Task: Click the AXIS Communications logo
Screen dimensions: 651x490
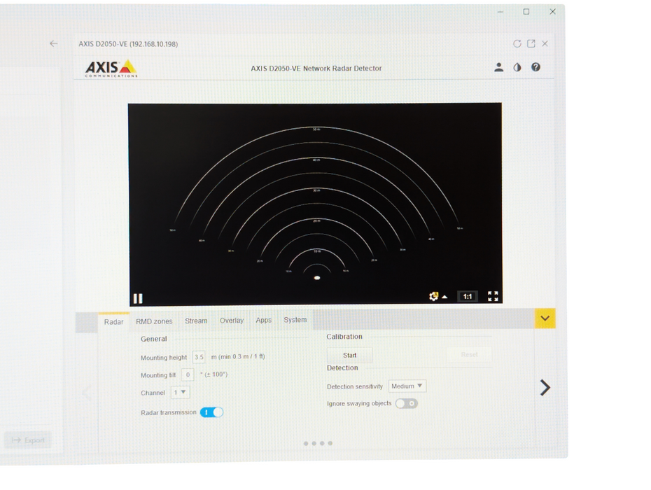Action: 111,69
